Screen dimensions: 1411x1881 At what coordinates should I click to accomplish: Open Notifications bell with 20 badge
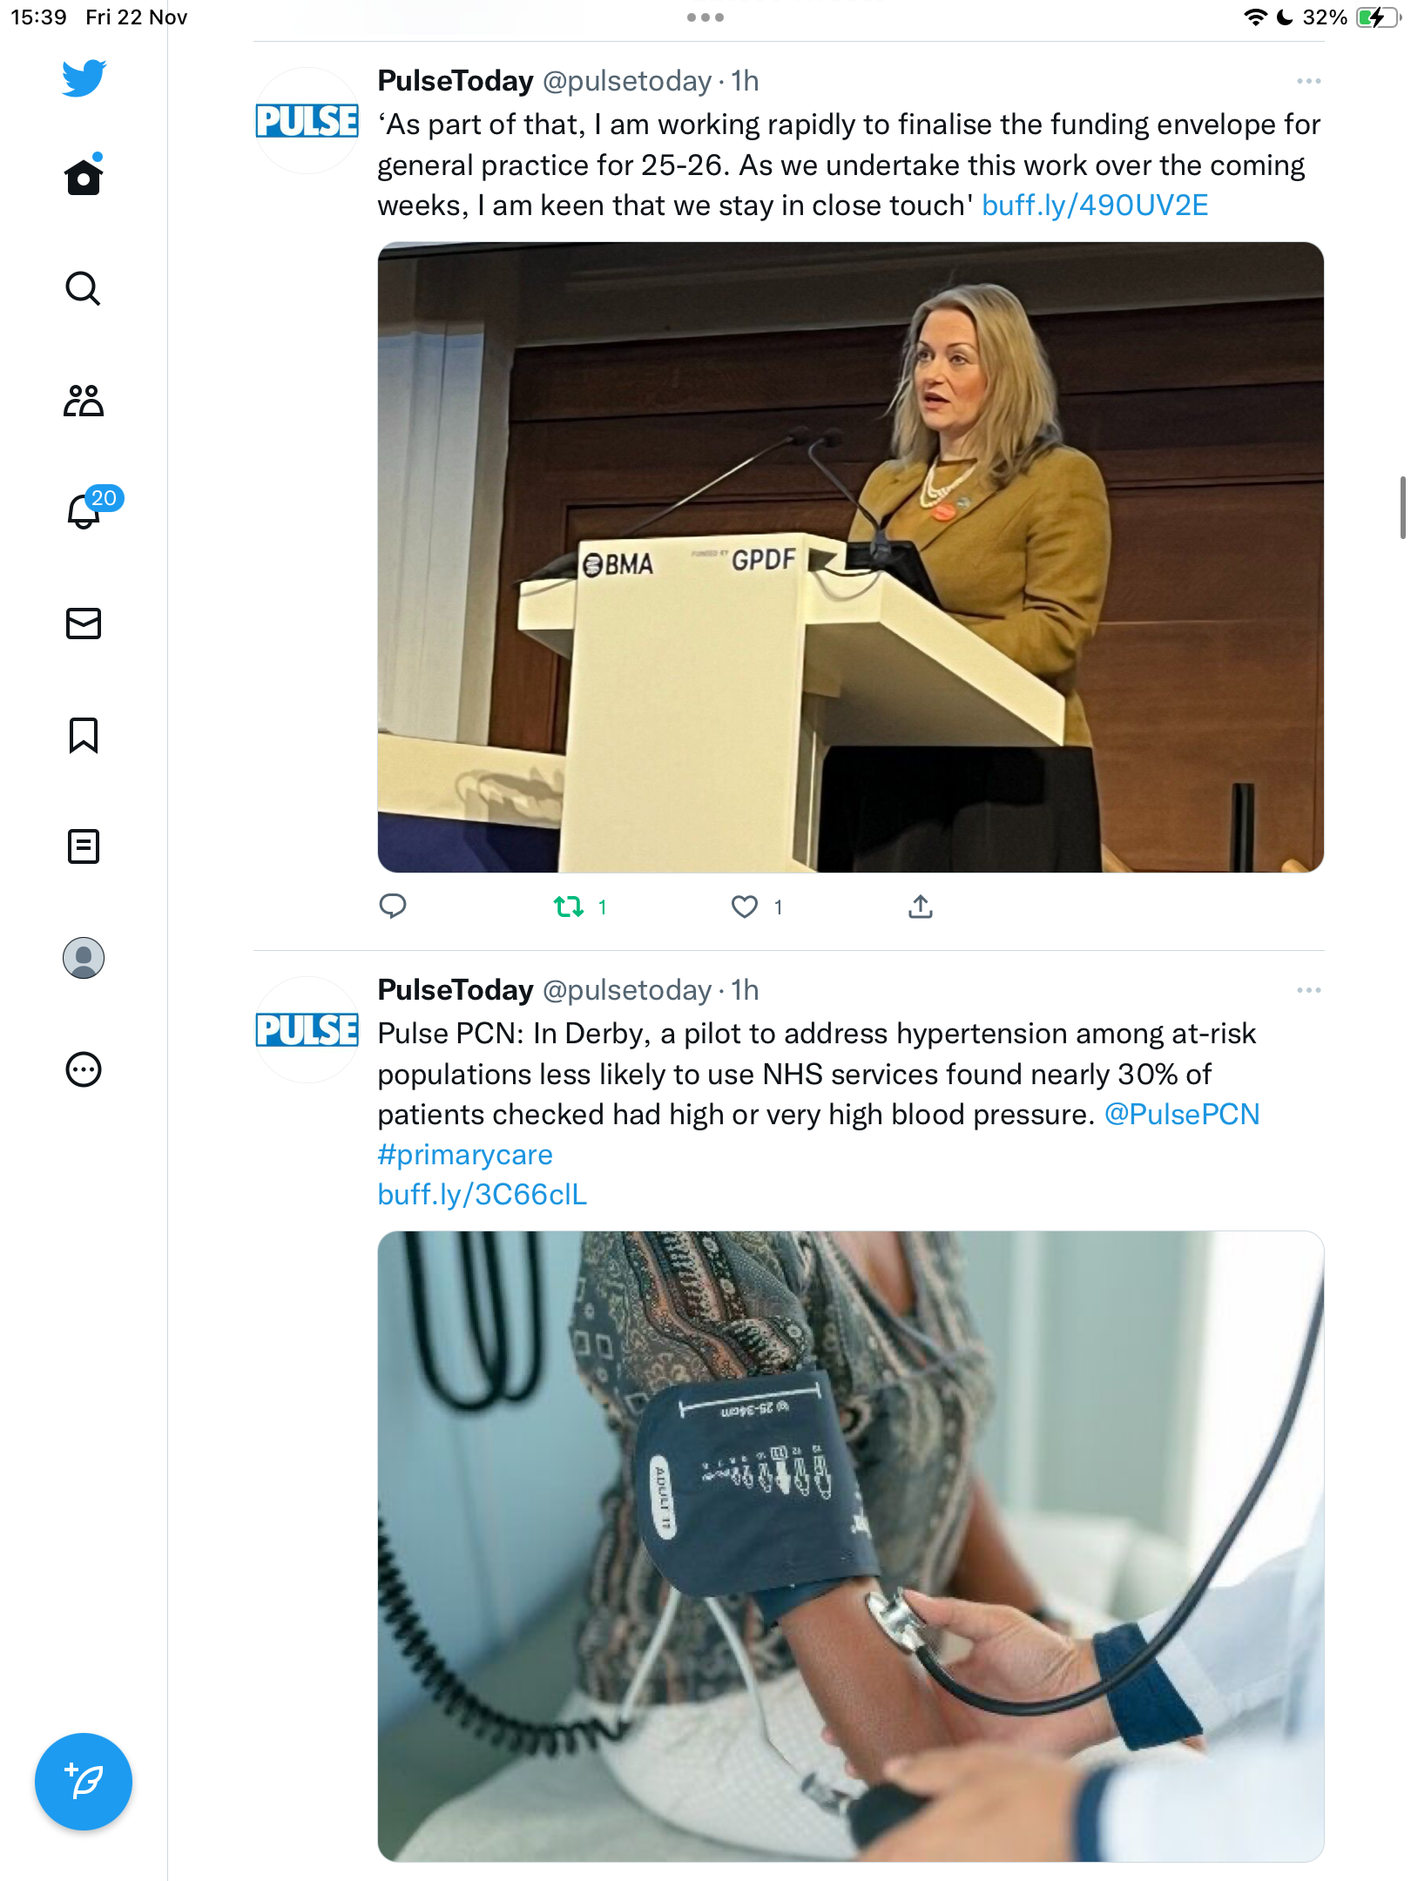click(x=88, y=509)
